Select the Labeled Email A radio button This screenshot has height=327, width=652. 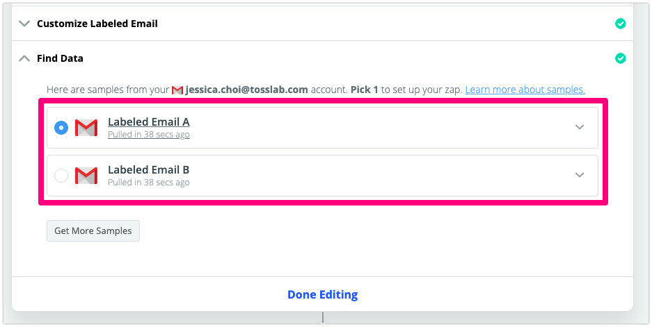pos(61,128)
